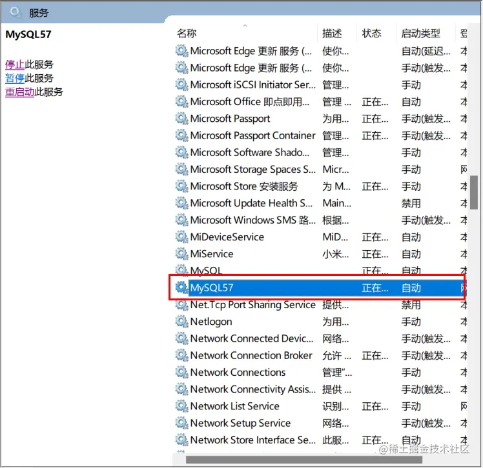Click the gear icon of Microsoft Windows SMS

[181, 220]
